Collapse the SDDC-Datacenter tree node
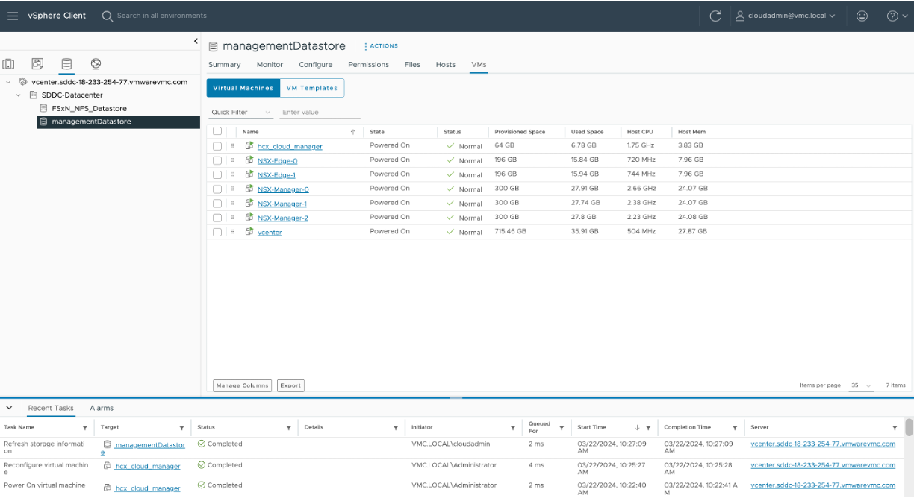914x498 pixels. (19, 95)
